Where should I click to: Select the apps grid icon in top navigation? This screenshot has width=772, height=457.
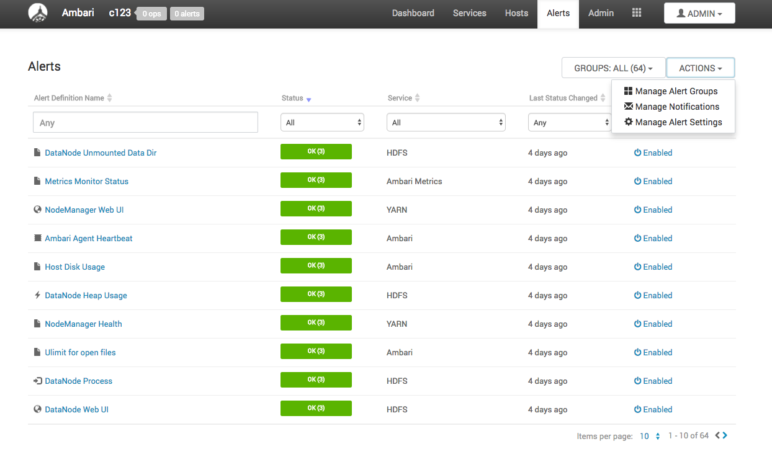click(x=636, y=12)
